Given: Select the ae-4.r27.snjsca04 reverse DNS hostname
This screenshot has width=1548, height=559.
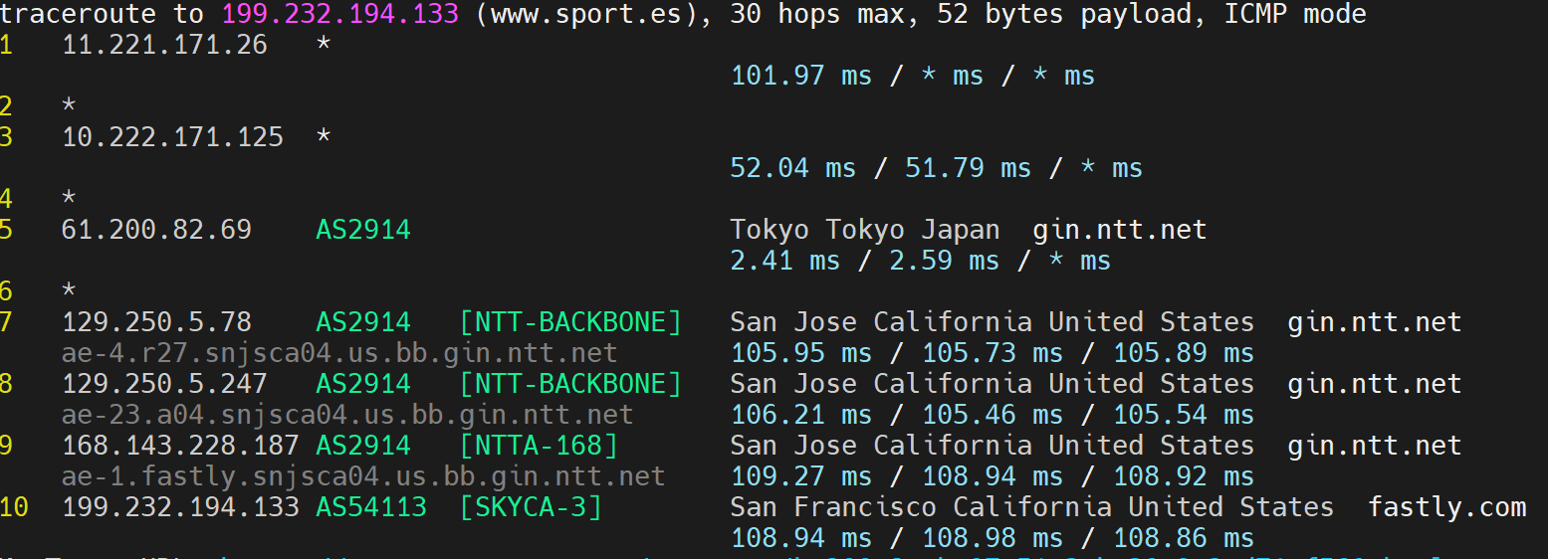Looking at the screenshot, I should tap(338, 353).
